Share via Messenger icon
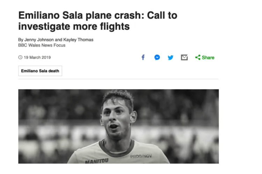The image size is (262, 174). click(x=157, y=57)
